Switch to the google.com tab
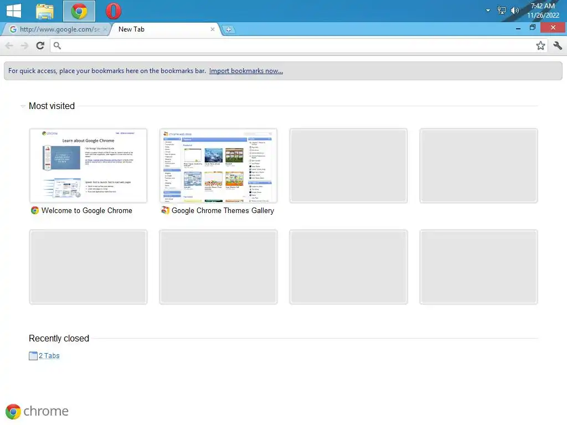 (x=56, y=29)
